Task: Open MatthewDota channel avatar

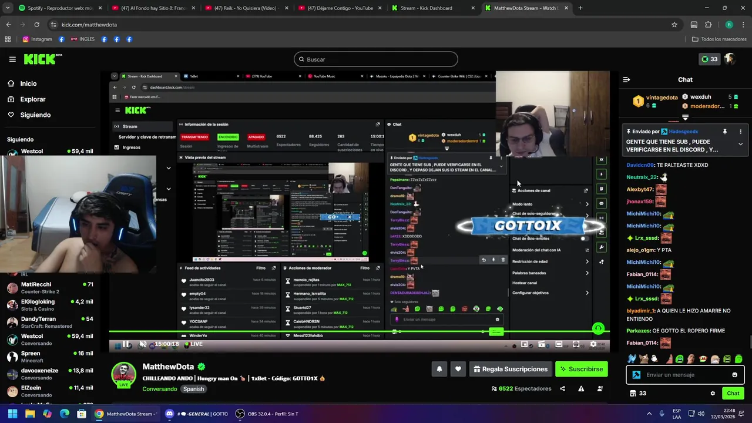Action: (124, 375)
